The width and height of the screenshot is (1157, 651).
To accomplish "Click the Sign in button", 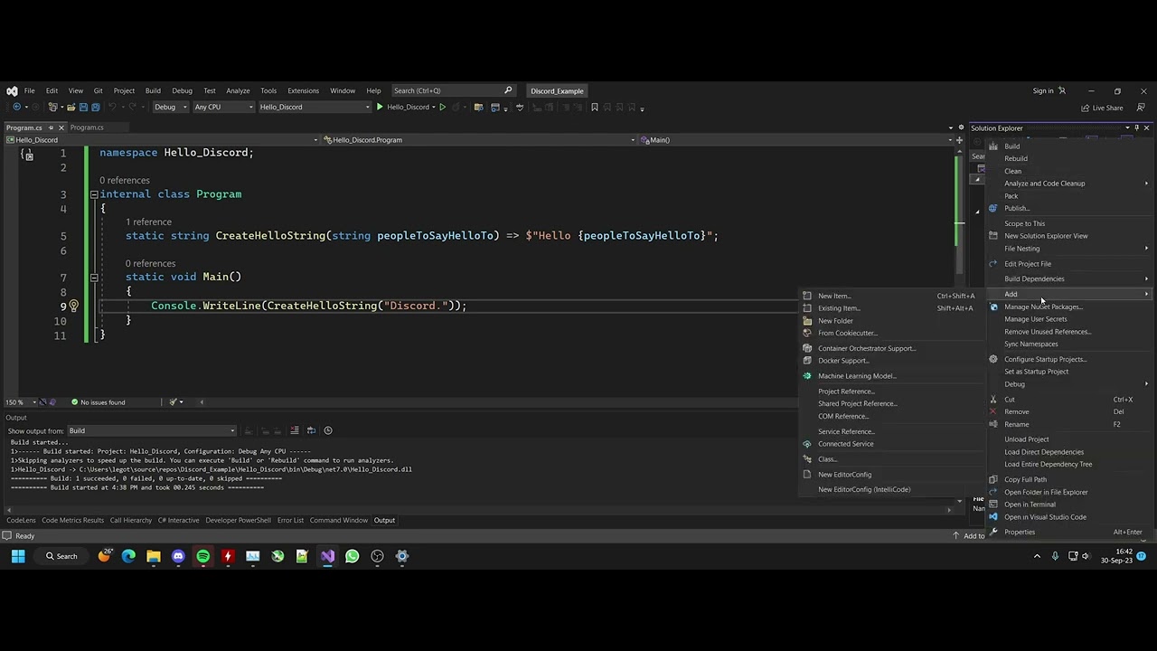I will point(1049,90).
